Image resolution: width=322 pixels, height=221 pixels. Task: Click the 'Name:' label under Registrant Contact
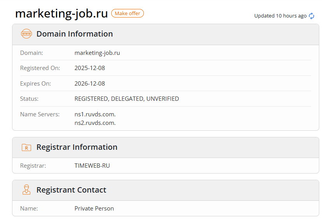(x=29, y=209)
